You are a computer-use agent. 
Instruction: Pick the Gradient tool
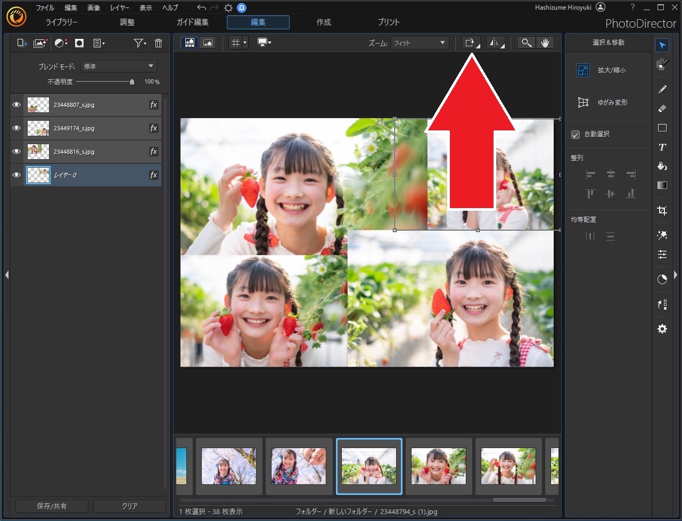662,186
